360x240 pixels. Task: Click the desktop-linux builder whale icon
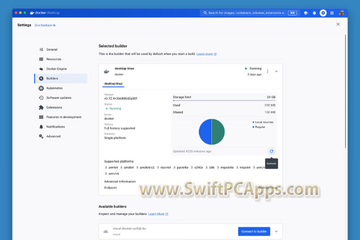click(x=106, y=71)
